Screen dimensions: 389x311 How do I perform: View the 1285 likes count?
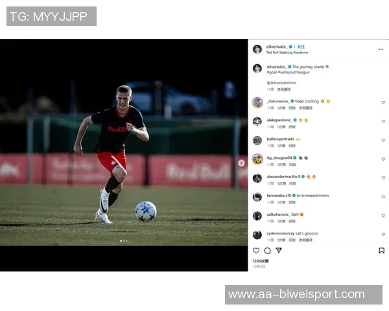(x=261, y=261)
